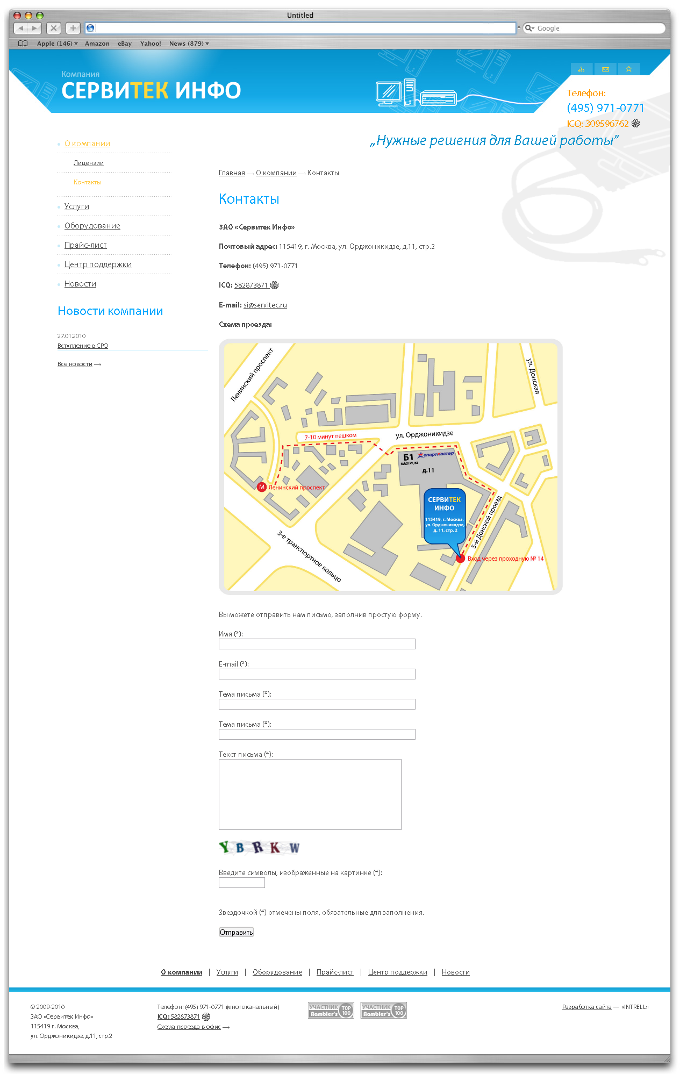Open the Схема проезда в офис link
680x1074 pixels.
tap(189, 1027)
